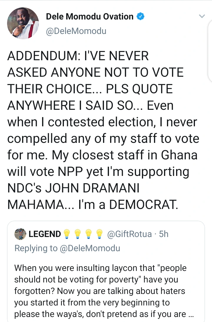The image size is (212, 322).
Task: Click the third lightbulb emoji after LEGEND
Action: point(89,234)
